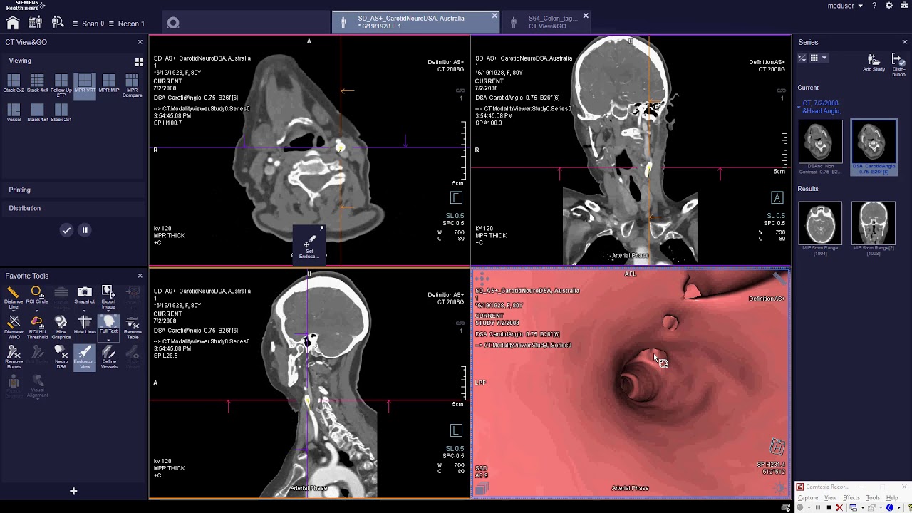The width and height of the screenshot is (912, 513).
Task: Open Camtasia Capture menu
Action: 808,497
